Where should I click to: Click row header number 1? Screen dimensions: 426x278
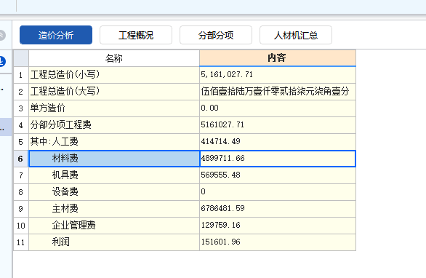click(21, 75)
